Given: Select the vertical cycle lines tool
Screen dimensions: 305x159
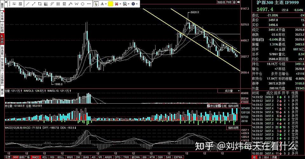Looking at the screenshot, I should point(58,4).
